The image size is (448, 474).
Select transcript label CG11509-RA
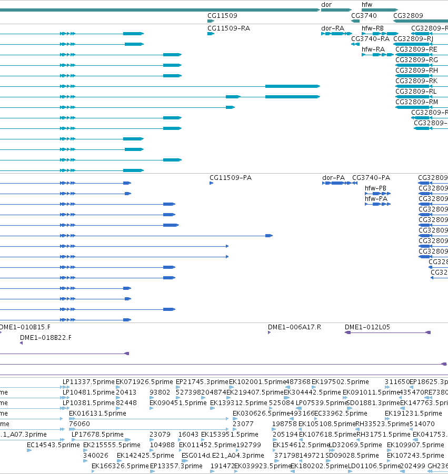click(228, 28)
